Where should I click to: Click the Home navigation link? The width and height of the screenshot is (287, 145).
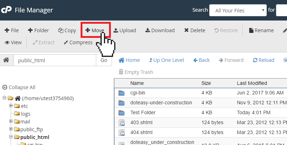129,60
